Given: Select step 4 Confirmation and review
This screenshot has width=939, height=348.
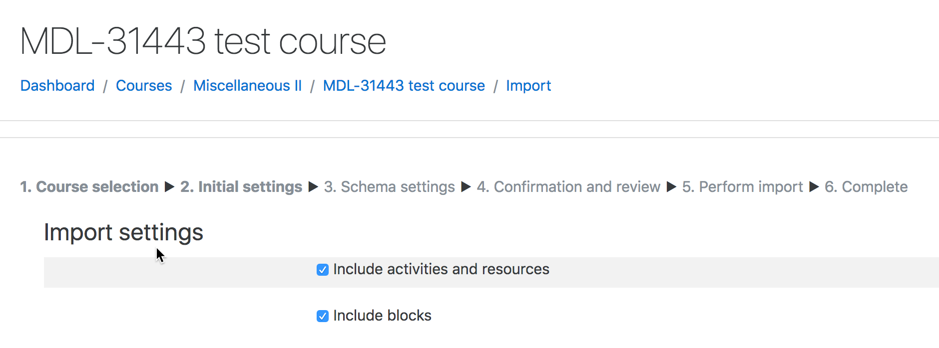Looking at the screenshot, I should coord(568,187).
